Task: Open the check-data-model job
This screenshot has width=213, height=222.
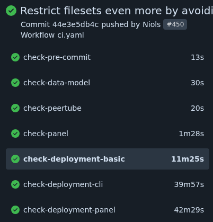Action: pos(108,83)
